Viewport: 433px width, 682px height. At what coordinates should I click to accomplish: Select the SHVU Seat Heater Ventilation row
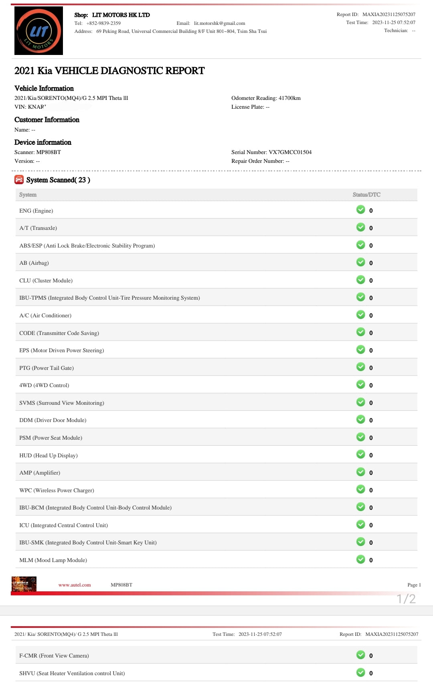point(72,673)
